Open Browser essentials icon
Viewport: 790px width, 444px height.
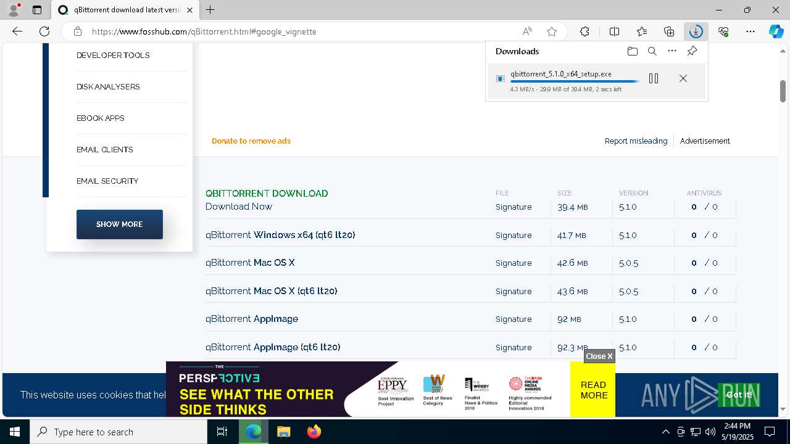click(723, 31)
